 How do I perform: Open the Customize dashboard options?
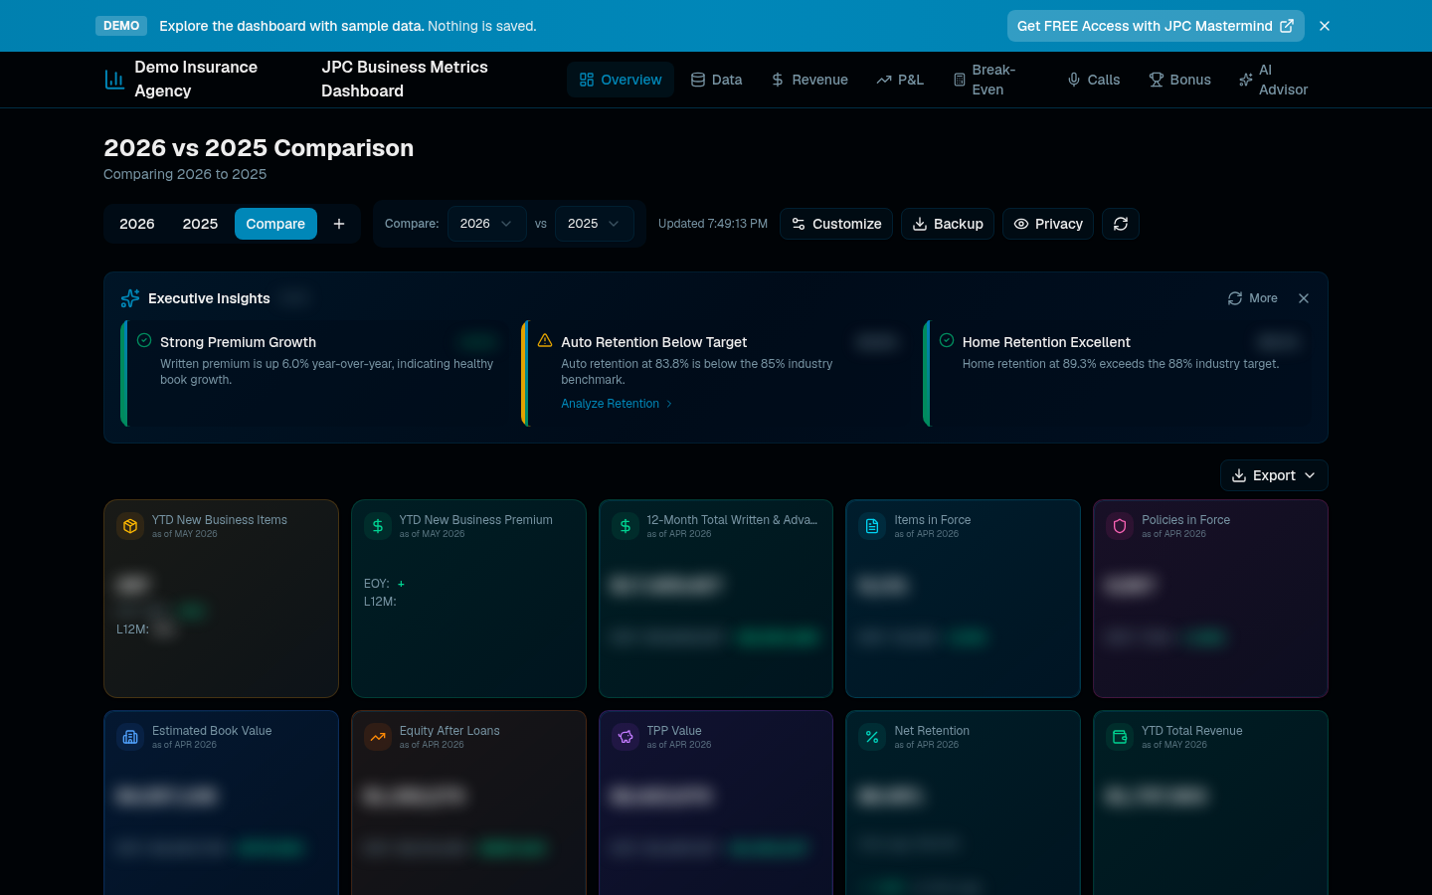[836, 224]
